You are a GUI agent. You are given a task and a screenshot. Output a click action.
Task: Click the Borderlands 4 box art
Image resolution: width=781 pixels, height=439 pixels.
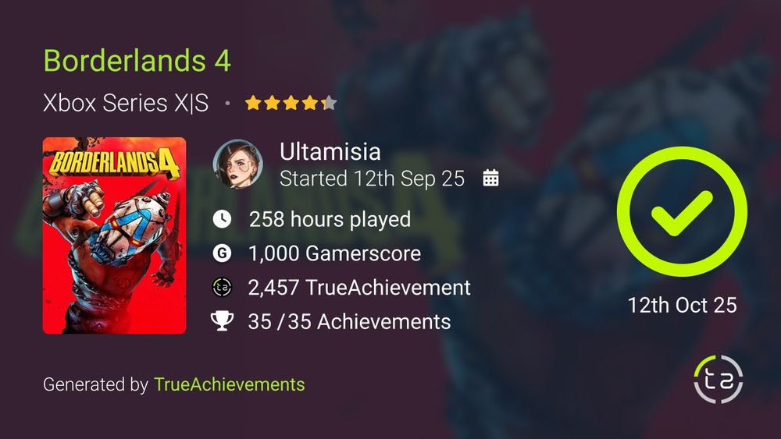click(115, 235)
